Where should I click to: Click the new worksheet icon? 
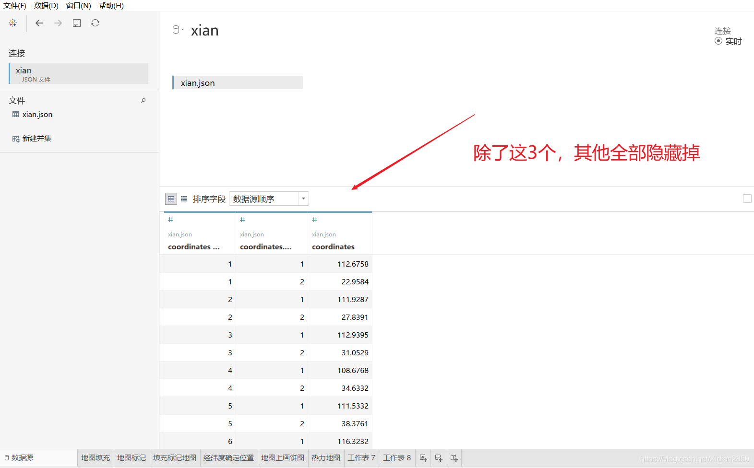pyautogui.click(x=423, y=458)
